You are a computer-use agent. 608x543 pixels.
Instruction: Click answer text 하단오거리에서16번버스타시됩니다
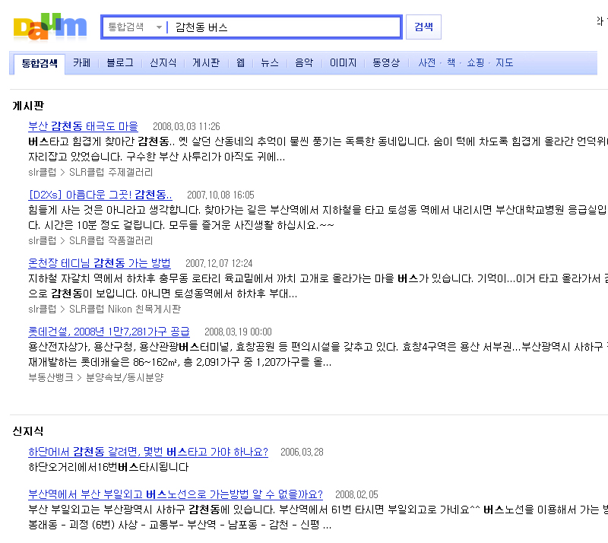(x=109, y=467)
